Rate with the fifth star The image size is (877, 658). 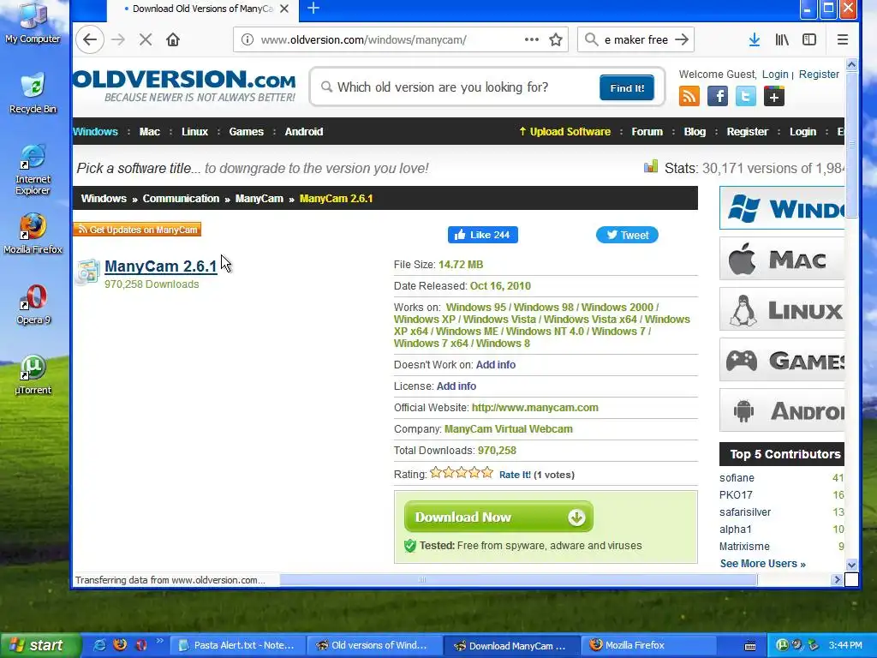[487, 473]
